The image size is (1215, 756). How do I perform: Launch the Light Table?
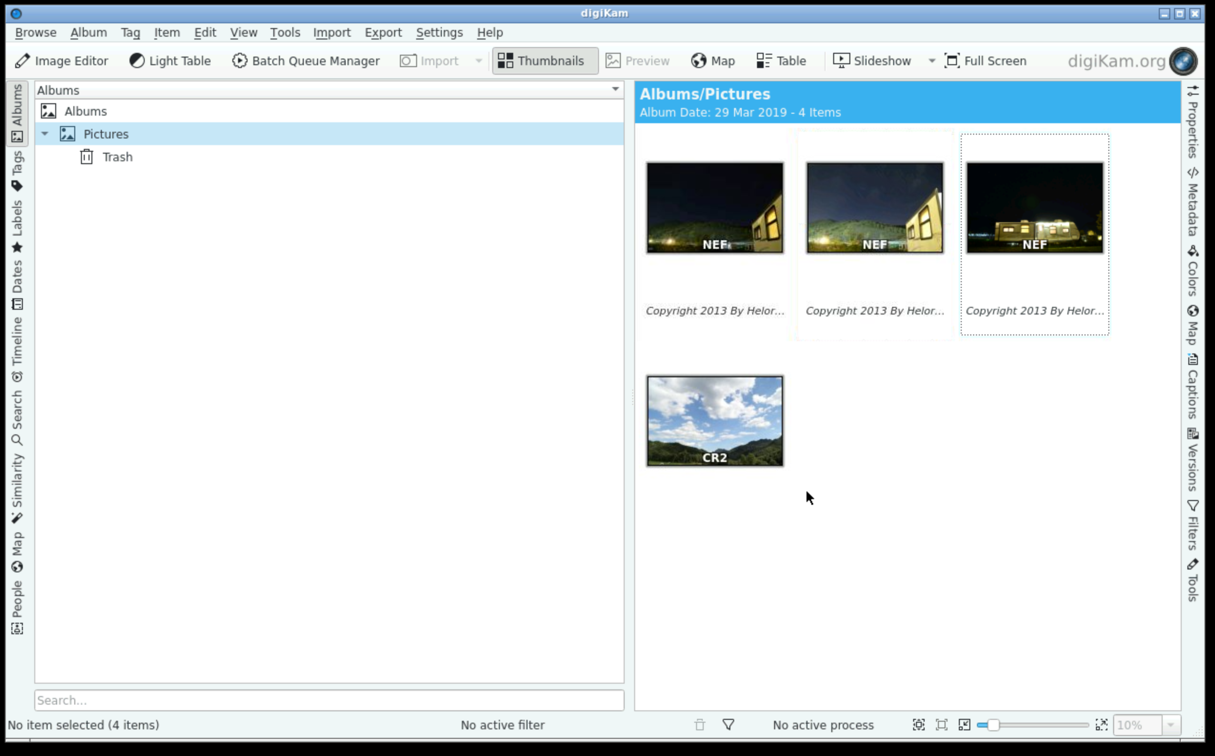(x=170, y=61)
